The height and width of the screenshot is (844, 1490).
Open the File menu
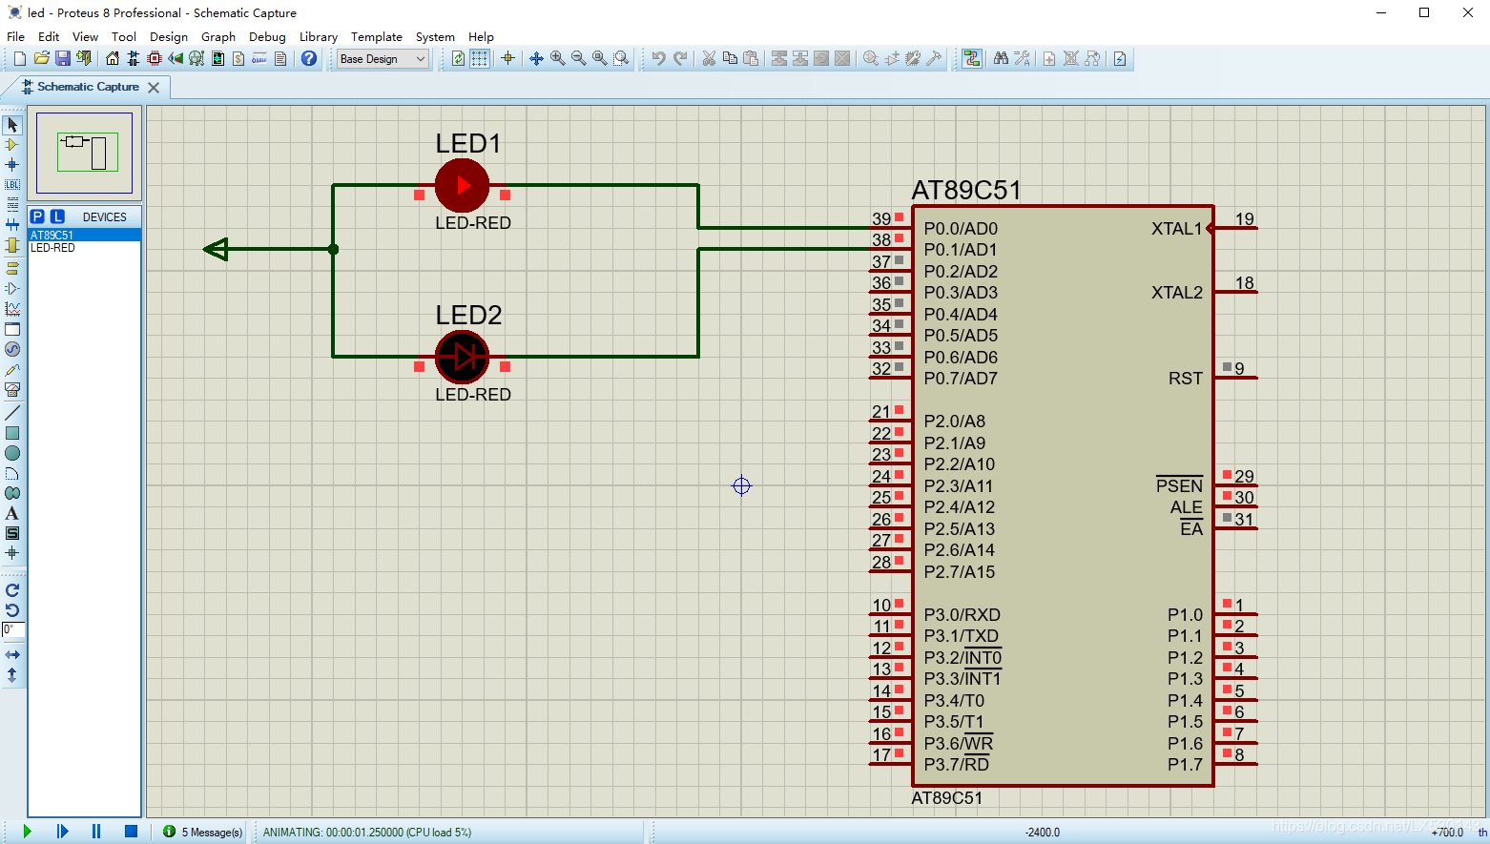(16, 36)
